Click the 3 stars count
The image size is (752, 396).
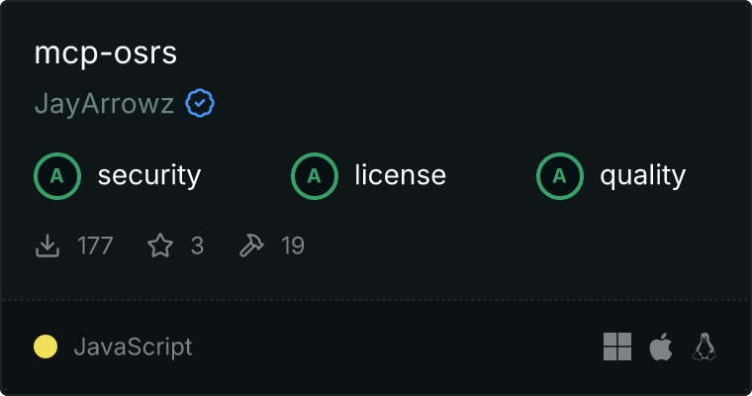coord(197,246)
